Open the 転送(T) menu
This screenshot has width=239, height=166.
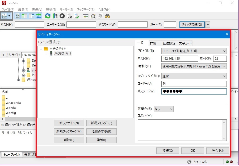[x=51, y=10]
